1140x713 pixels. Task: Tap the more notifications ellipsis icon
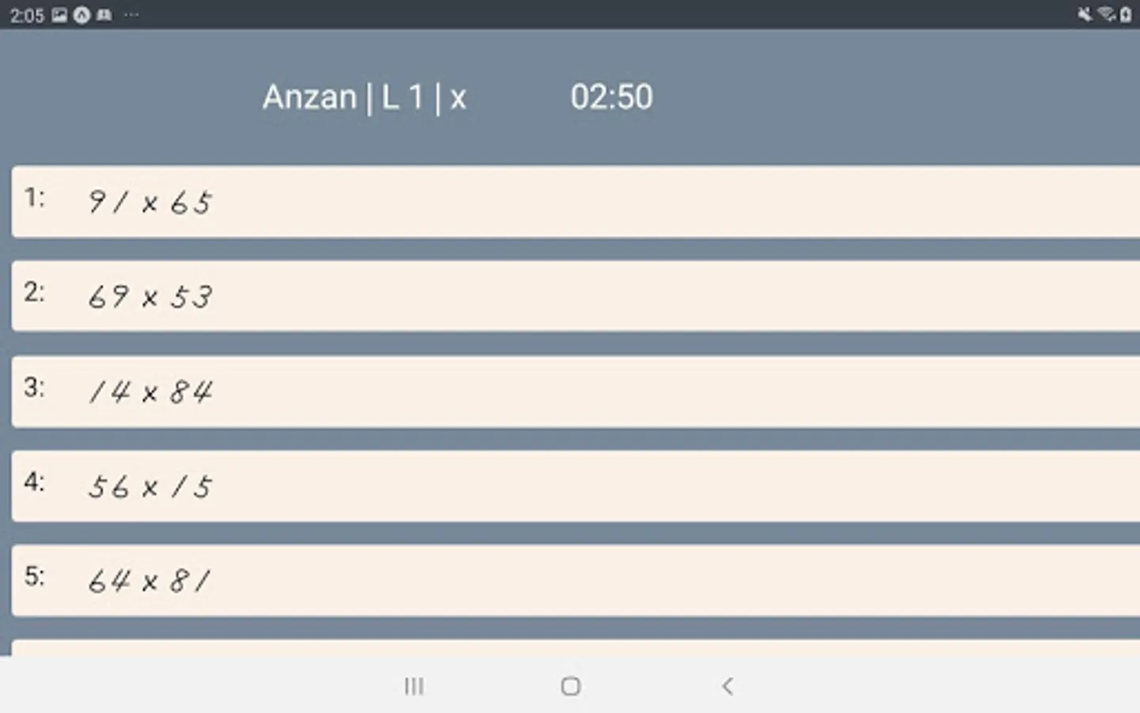click(131, 15)
